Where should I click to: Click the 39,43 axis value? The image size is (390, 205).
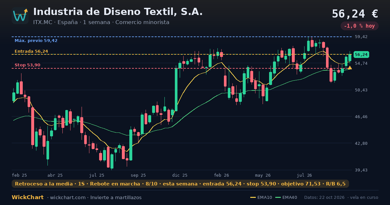(x=361, y=170)
